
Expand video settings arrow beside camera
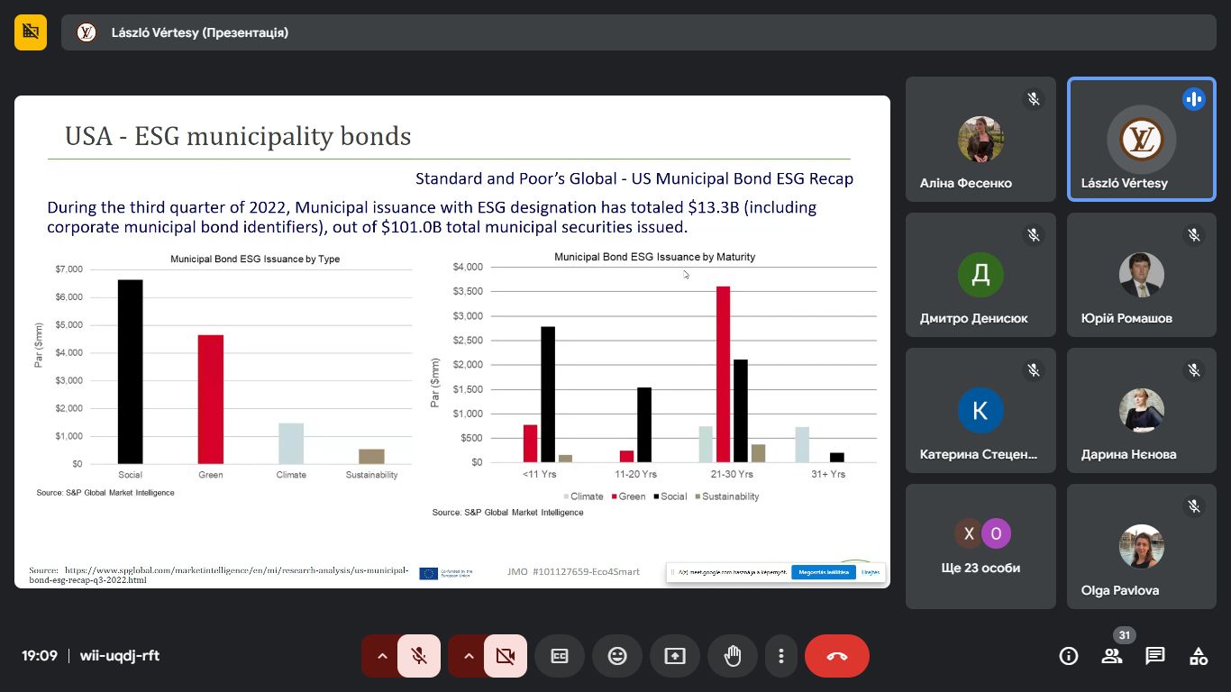pyautogui.click(x=469, y=656)
